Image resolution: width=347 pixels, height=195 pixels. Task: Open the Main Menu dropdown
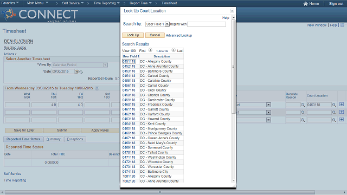tap(37, 3)
